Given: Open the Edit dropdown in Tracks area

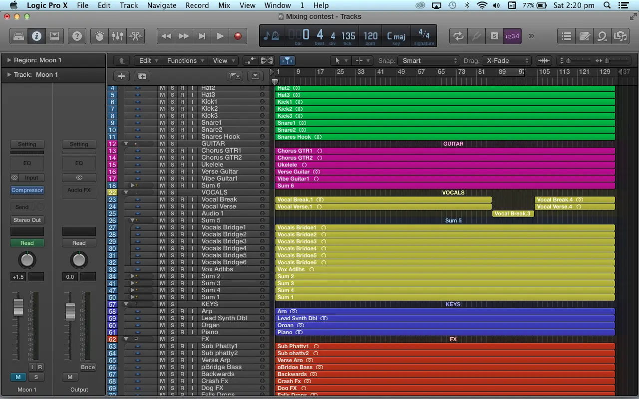Looking at the screenshot, I should pos(148,60).
